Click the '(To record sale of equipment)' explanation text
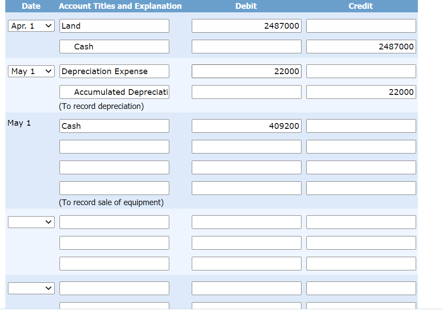 click(111, 202)
